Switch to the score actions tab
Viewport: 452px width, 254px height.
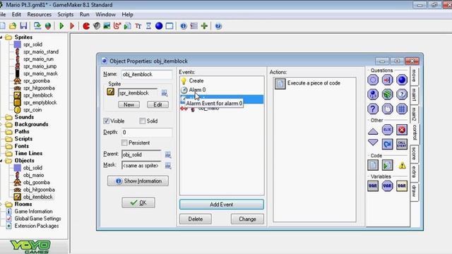coord(414,153)
